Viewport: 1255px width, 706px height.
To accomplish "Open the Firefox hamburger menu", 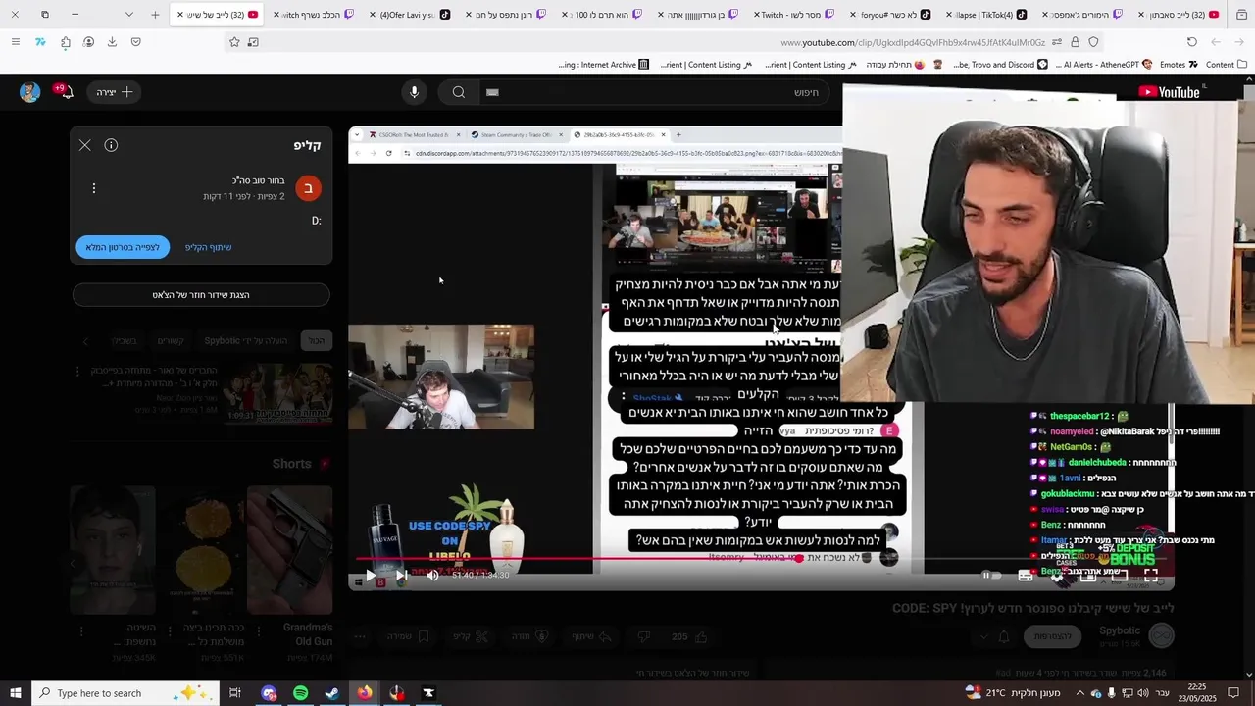I will (x=15, y=42).
